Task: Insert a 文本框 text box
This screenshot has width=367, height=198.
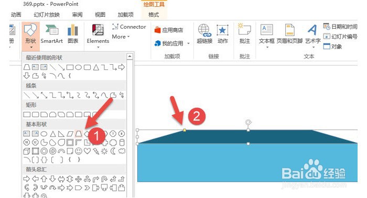Action: pyautogui.click(x=266, y=36)
